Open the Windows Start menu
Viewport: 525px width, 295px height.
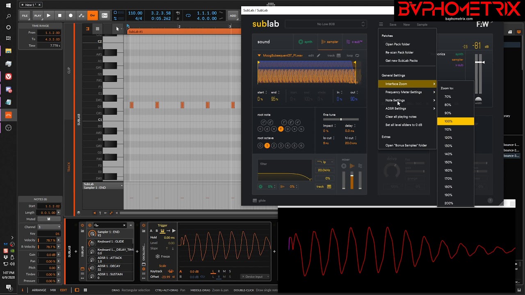[x=8, y=6]
